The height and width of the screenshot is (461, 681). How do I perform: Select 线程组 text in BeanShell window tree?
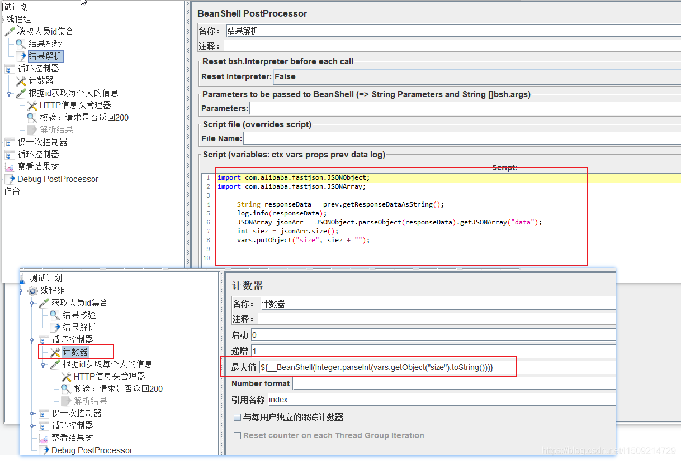19,19
